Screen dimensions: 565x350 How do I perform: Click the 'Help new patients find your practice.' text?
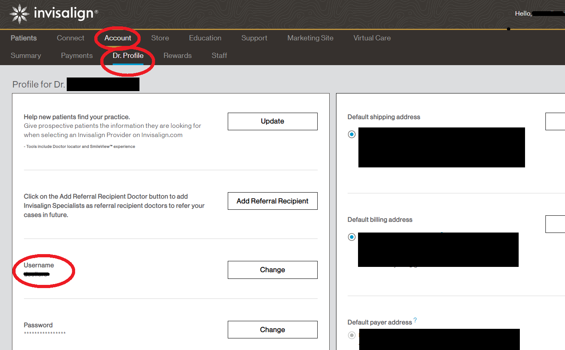(77, 117)
